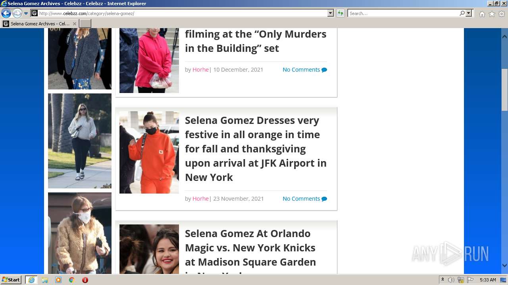Click the vertical scrollbar down arrow

(x=504, y=266)
